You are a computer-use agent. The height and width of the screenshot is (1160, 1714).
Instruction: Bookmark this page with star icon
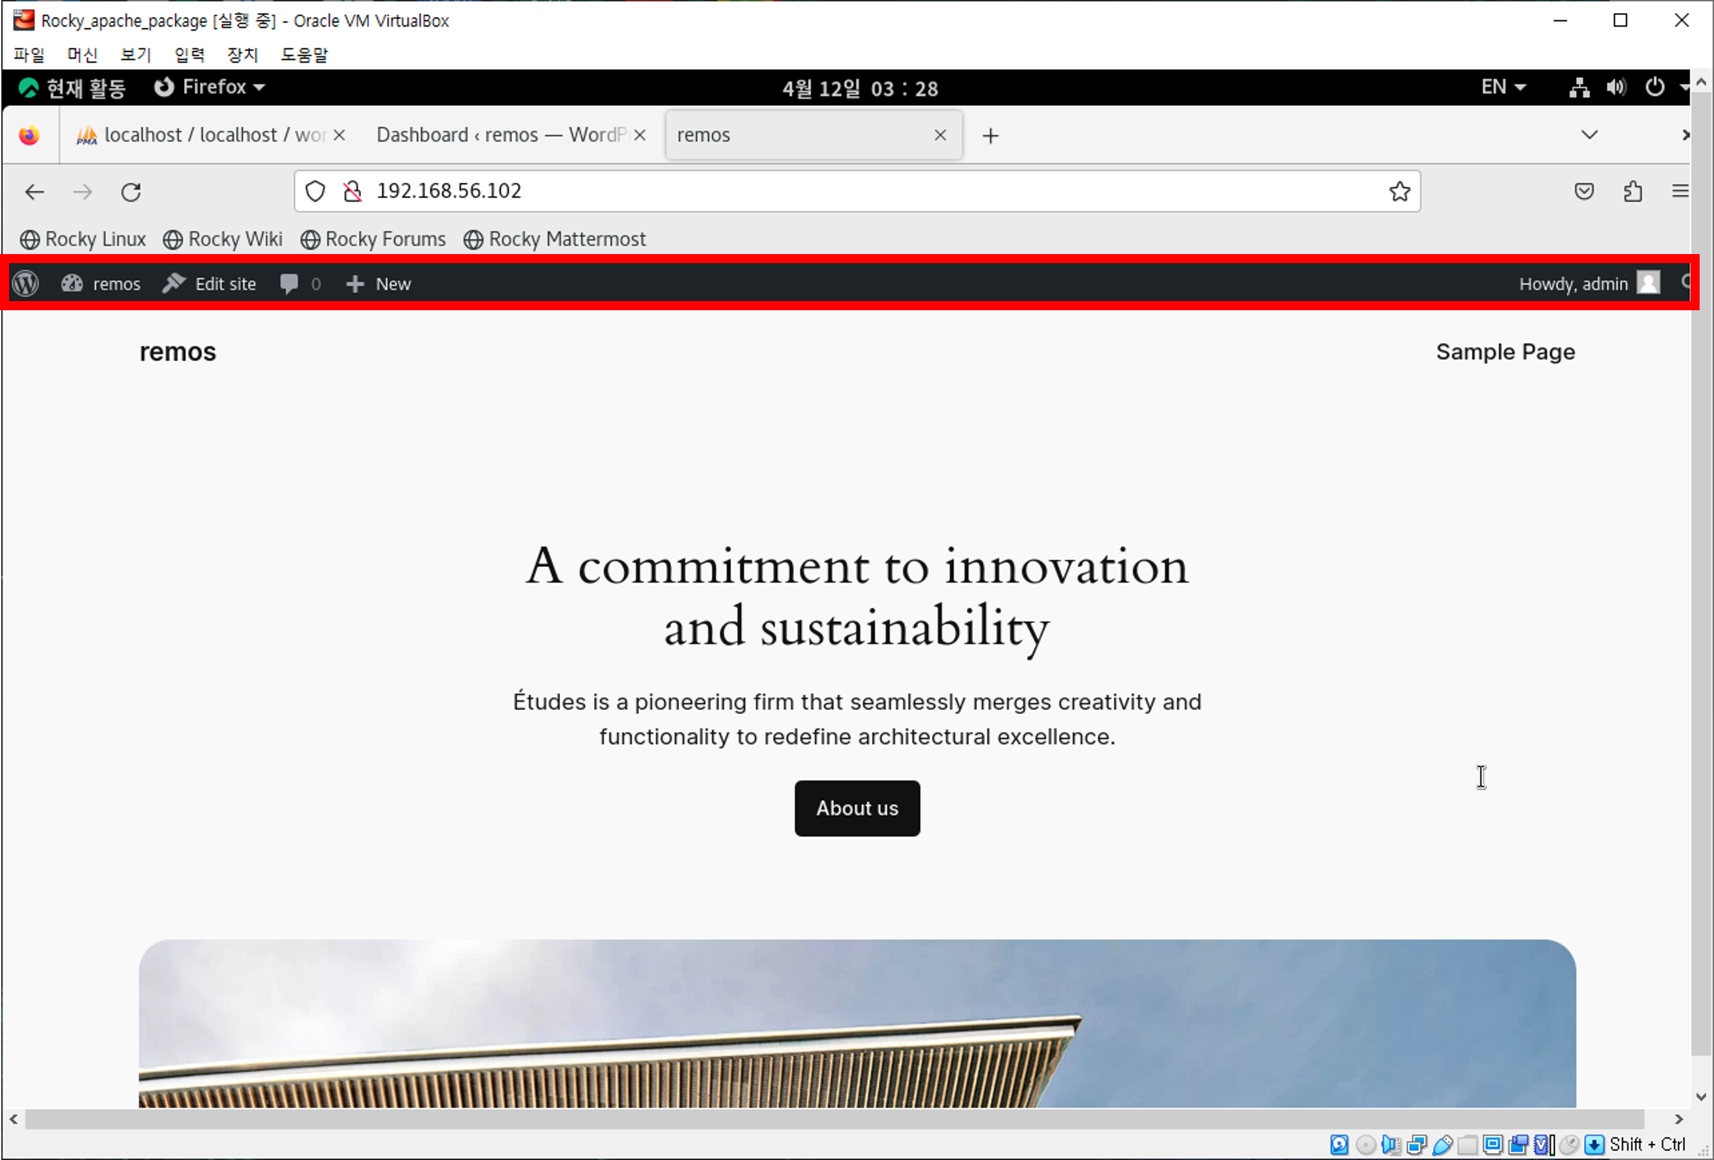click(x=1399, y=191)
